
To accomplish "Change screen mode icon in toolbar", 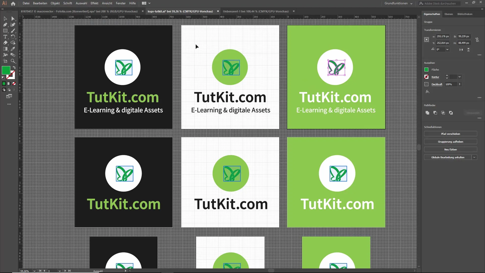I will [x=9, y=96].
